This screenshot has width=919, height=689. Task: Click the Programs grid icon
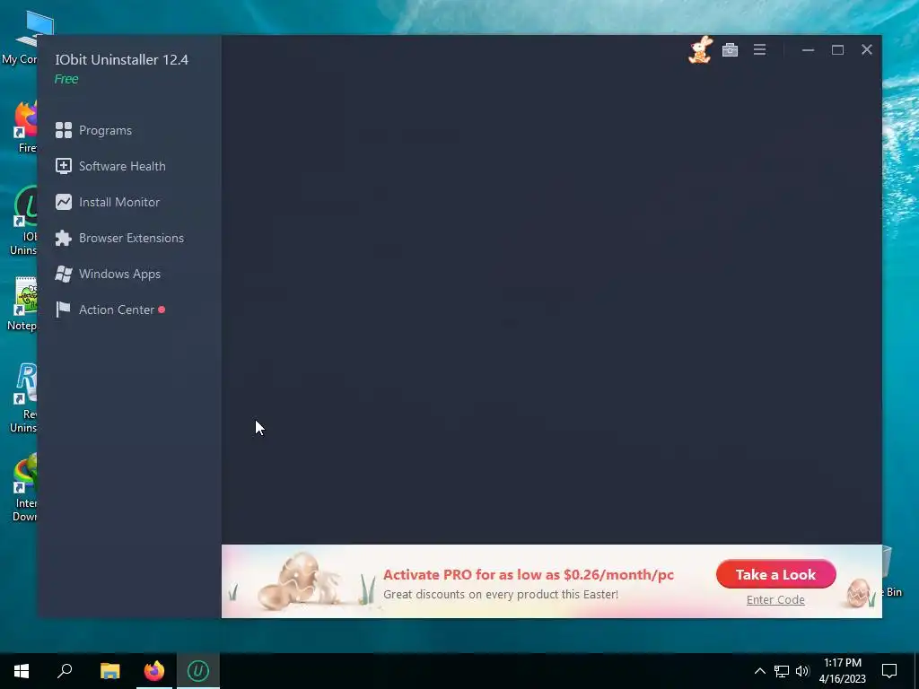coord(64,130)
